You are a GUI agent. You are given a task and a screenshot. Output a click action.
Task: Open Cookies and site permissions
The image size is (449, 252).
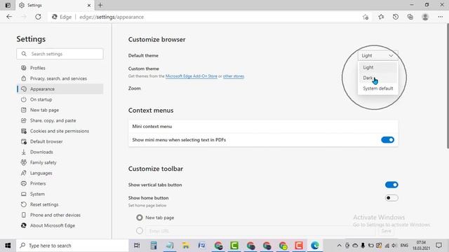60,131
